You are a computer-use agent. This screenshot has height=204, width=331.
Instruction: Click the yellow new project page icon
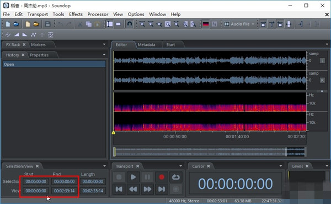coord(28,24)
